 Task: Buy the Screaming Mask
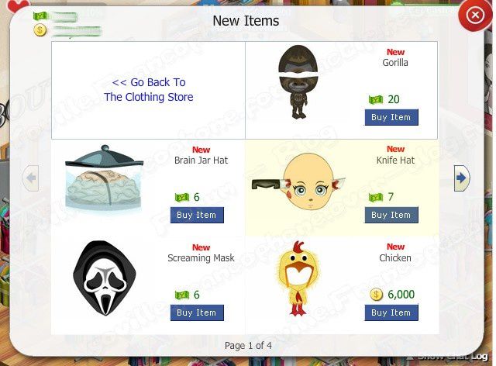click(197, 312)
